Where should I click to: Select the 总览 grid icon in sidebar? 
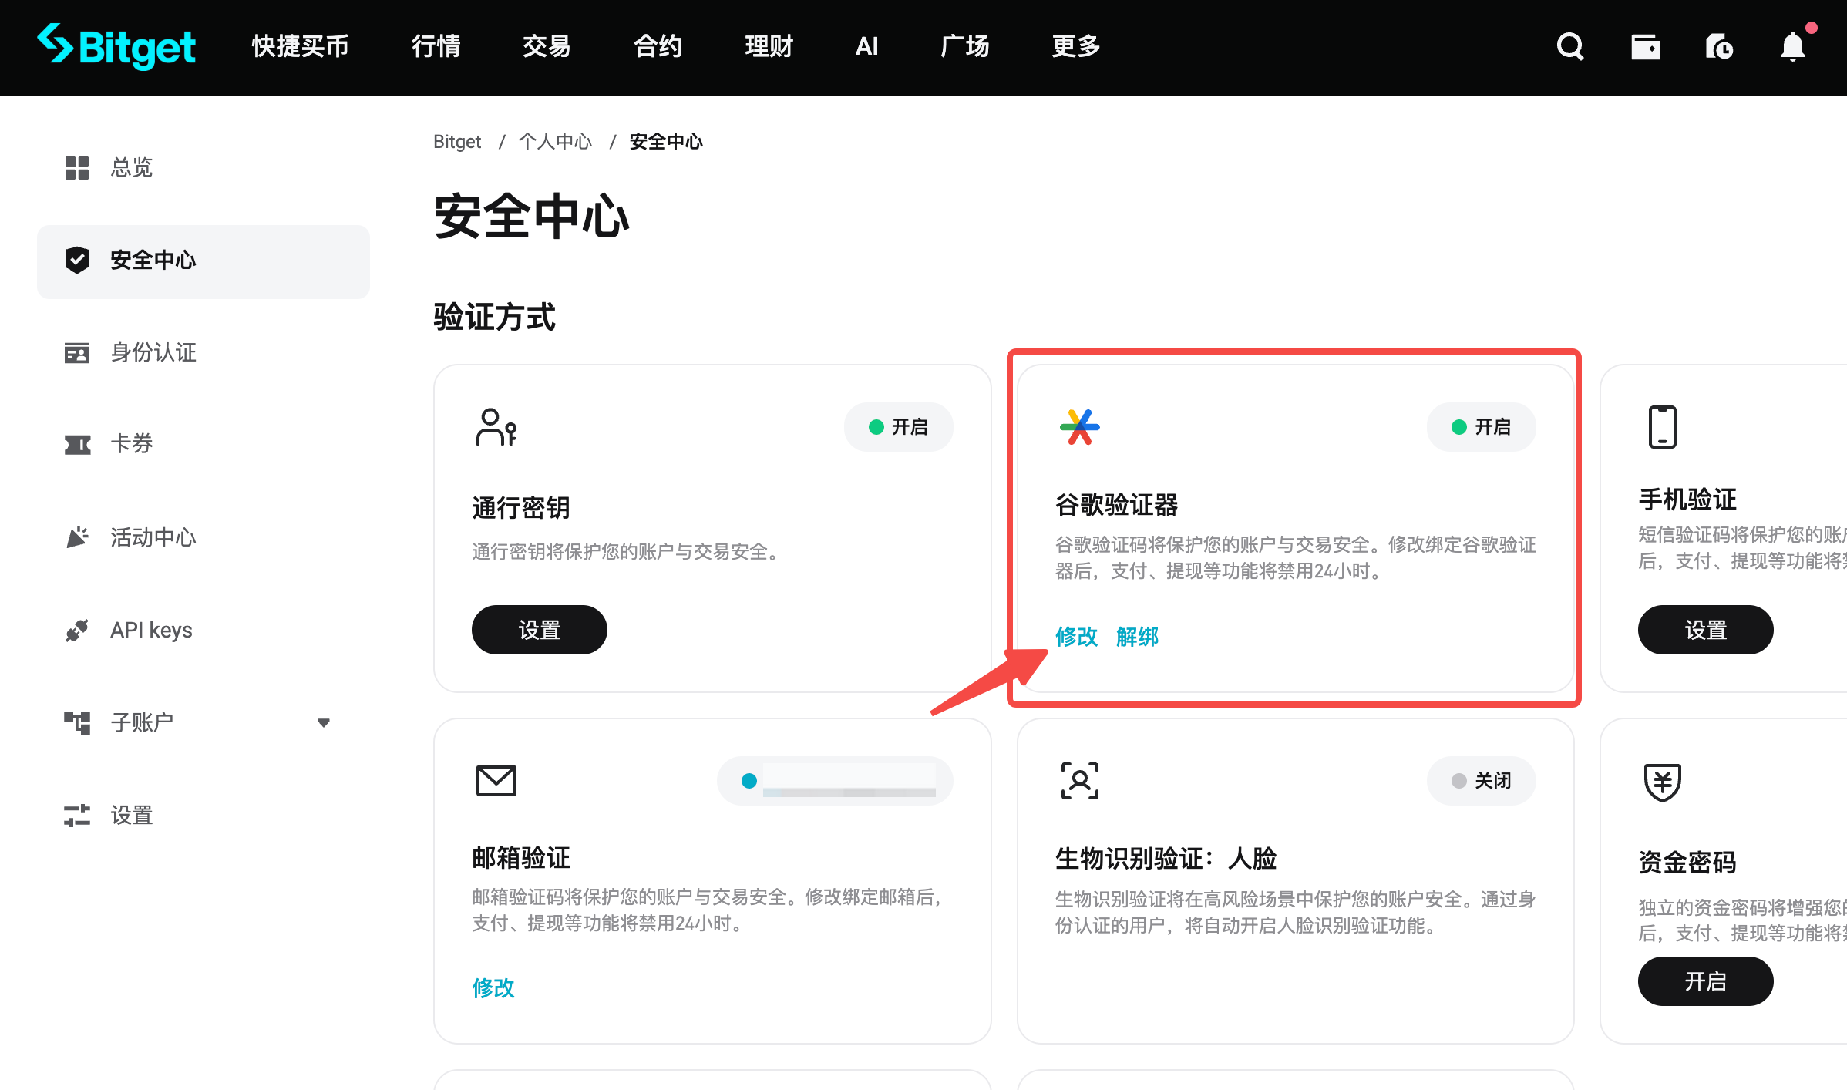(77, 168)
